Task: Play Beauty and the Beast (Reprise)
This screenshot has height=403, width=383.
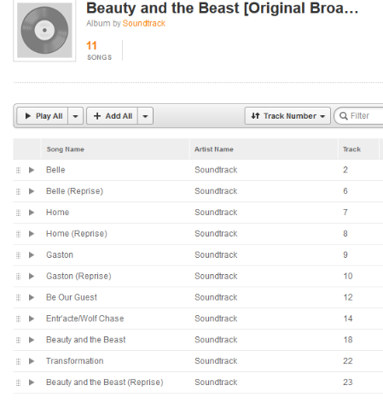Action: point(32,383)
